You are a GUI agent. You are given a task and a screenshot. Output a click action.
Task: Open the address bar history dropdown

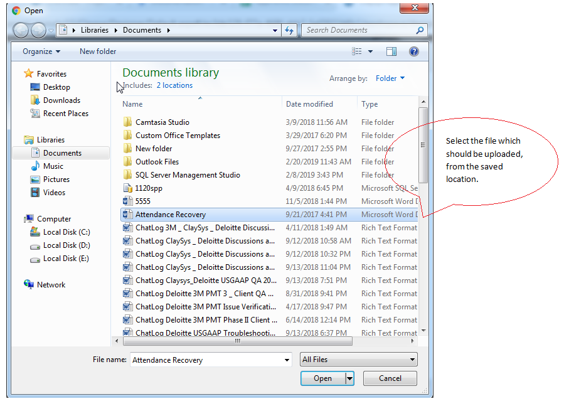click(275, 31)
